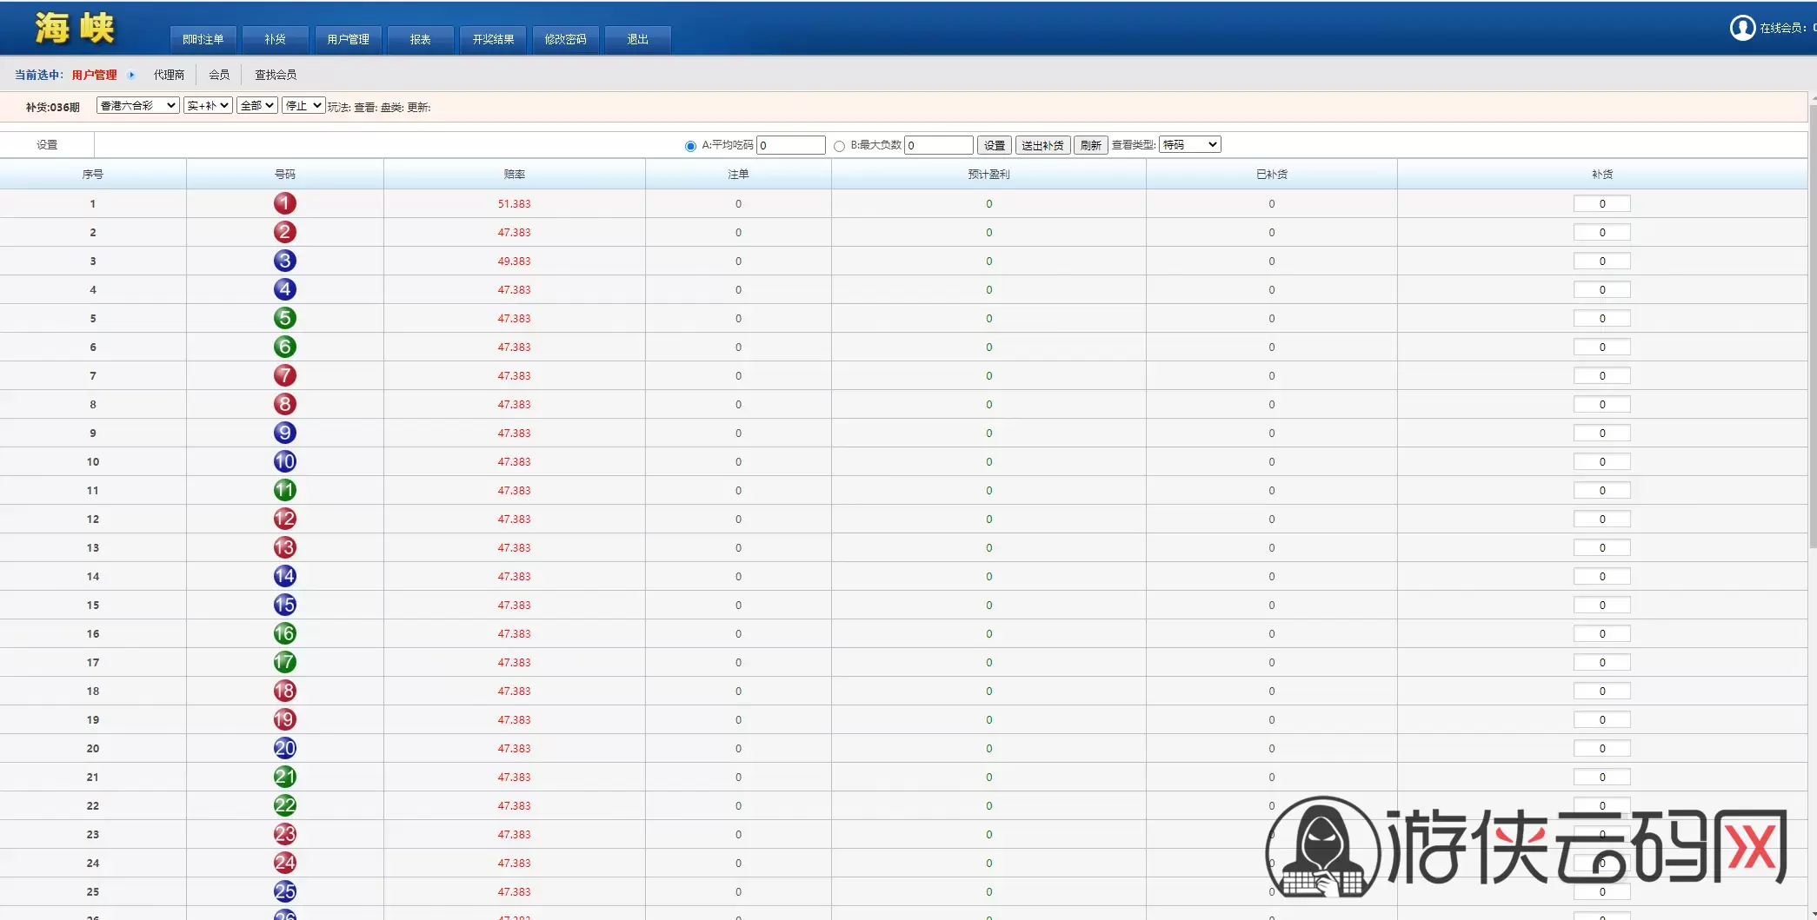Open the 查看类型 特码 dropdown
Image resolution: width=1817 pixels, height=920 pixels.
(1190, 145)
